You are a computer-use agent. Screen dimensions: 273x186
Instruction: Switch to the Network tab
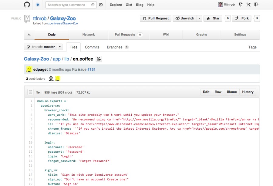click(89, 35)
